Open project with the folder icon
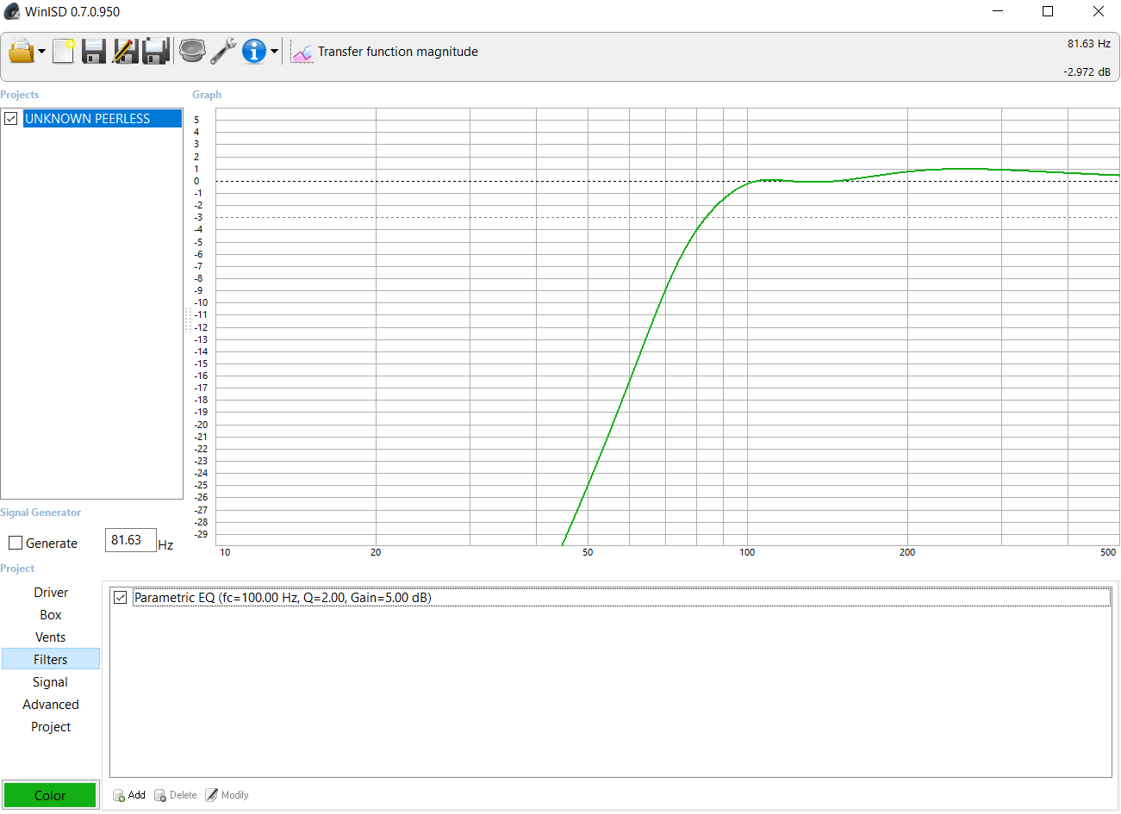This screenshot has height=814, width=1121. (x=21, y=52)
